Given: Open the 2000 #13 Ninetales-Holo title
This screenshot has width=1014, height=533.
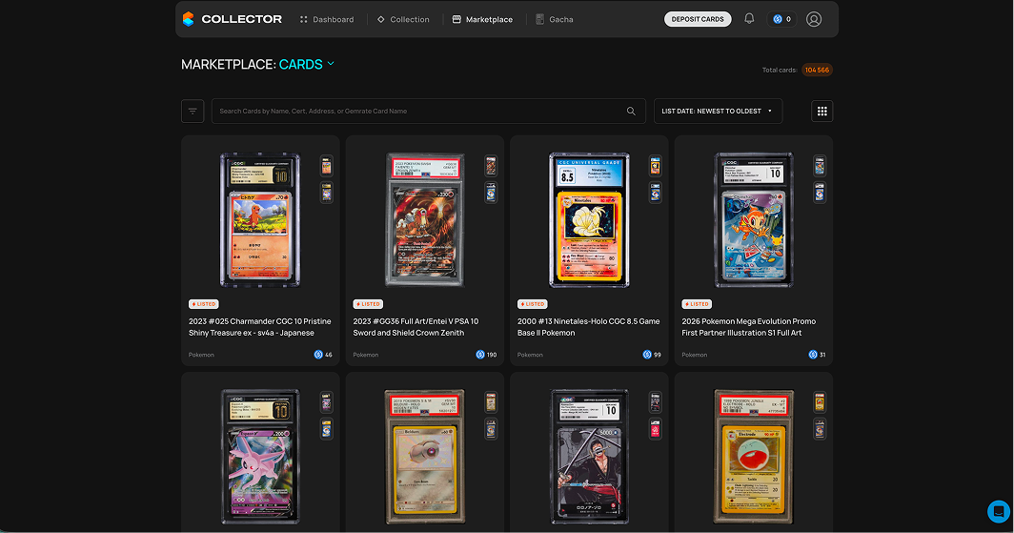Looking at the screenshot, I should click(x=589, y=327).
